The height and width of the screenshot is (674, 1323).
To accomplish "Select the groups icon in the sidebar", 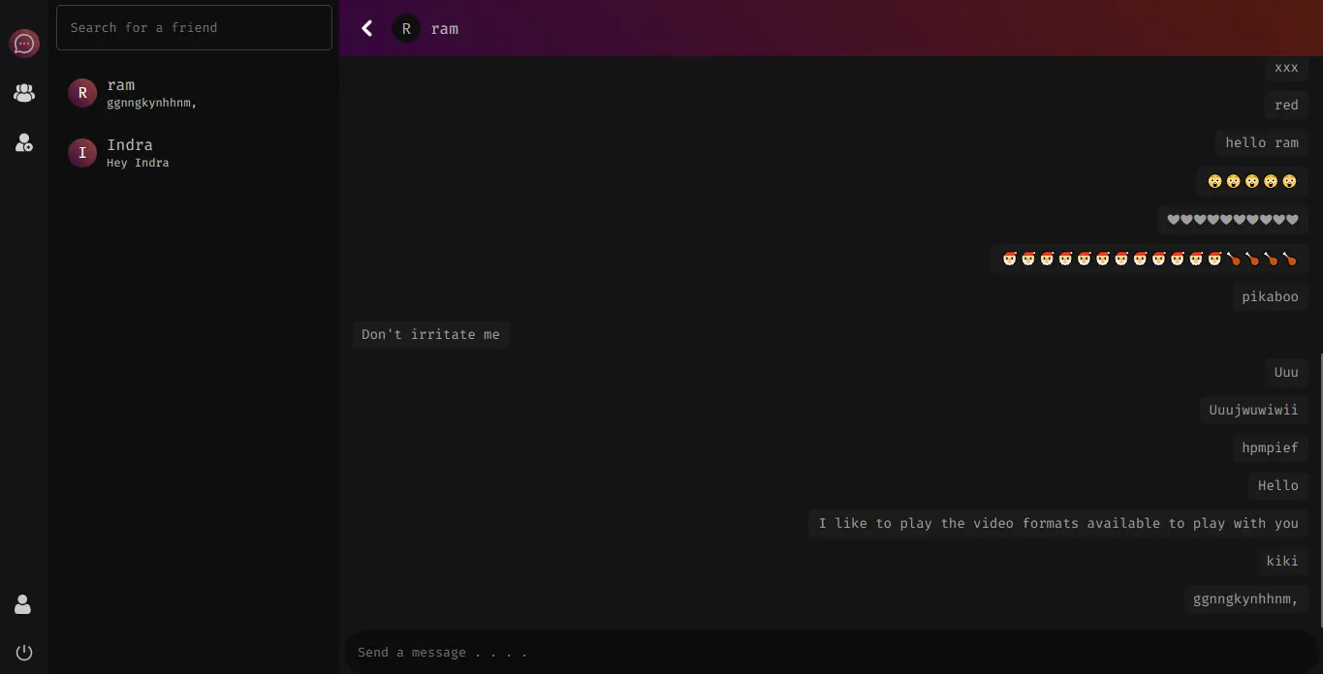I will 23,92.
